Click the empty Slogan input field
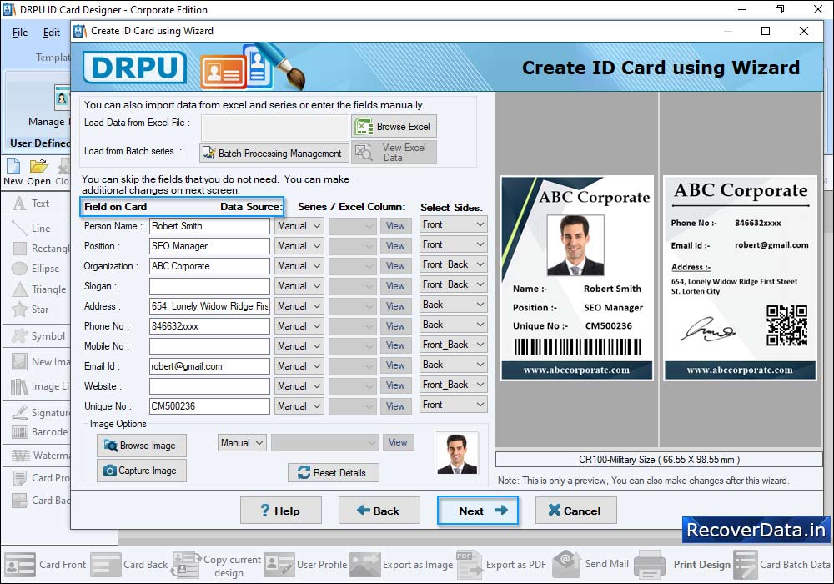 [x=209, y=286]
